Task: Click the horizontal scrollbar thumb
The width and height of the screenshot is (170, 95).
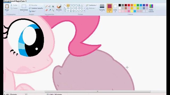Action: pos(97,92)
